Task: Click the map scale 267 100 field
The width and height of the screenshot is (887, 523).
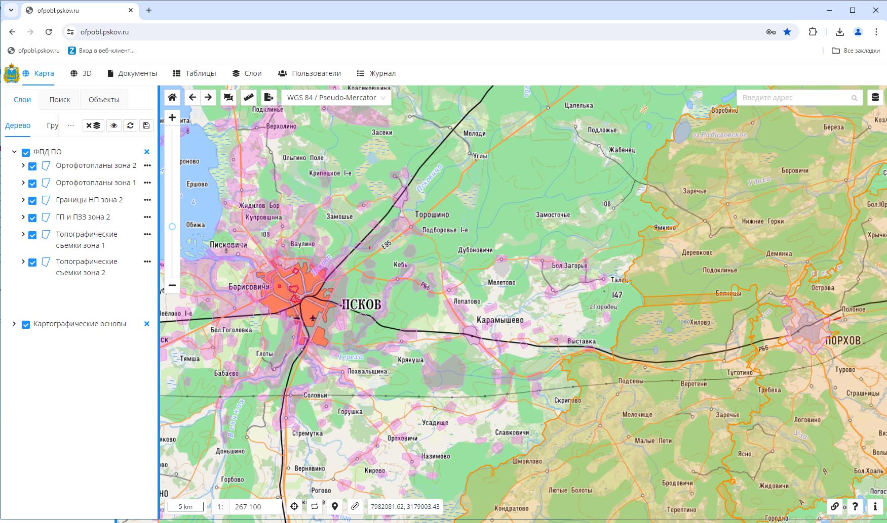Action: tap(255, 506)
